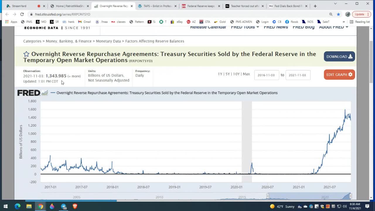Reload the FRED page

pyautogui.click(x=22, y=14)
